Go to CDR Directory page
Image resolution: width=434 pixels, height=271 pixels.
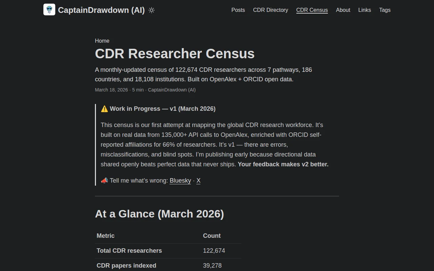point(271,10)
